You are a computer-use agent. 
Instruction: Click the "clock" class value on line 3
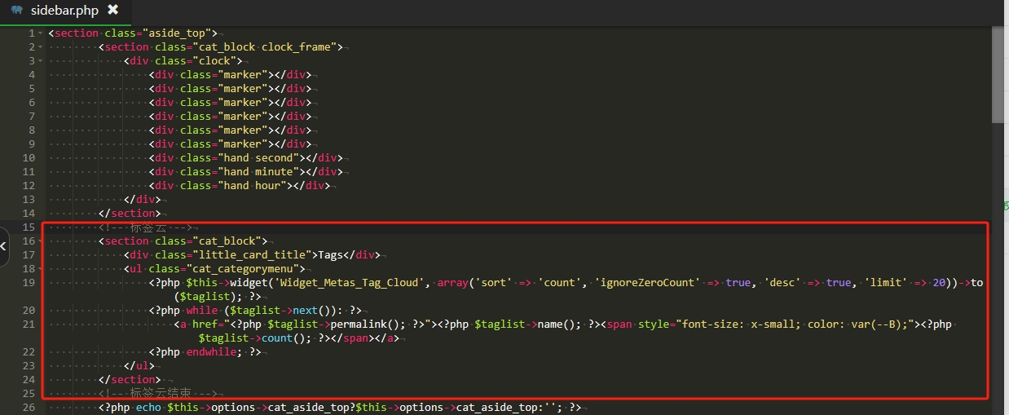coord(215,61)
